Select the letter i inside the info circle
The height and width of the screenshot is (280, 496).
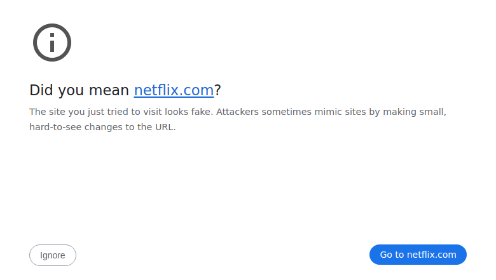[52, 43]
